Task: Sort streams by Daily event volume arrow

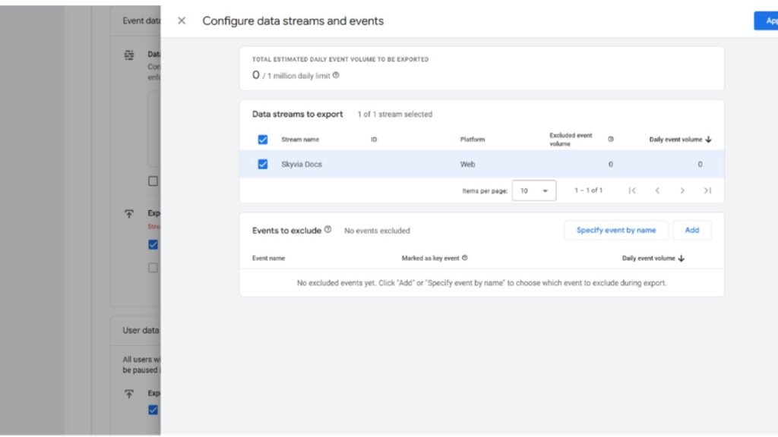Action: pos(709,140)
